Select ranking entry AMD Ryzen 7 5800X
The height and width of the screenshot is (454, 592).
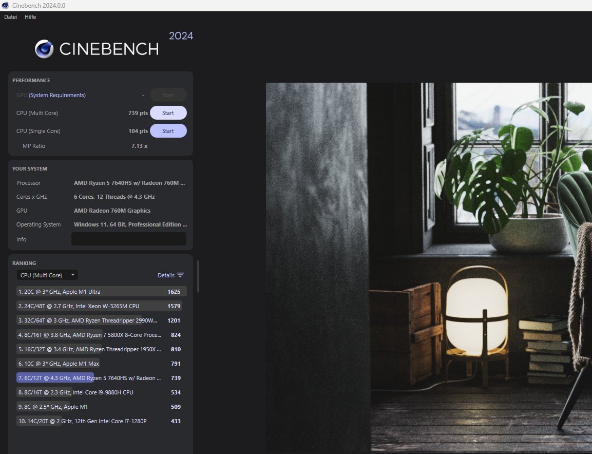point(102,335)
